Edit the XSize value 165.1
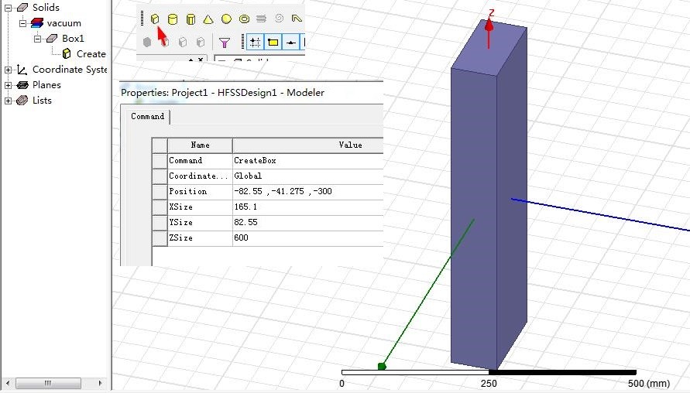Image resolution: width=690 pixels, height=393 pixels. pos(308,207)
